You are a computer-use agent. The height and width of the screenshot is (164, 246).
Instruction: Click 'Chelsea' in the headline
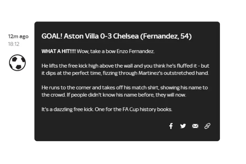126,36
